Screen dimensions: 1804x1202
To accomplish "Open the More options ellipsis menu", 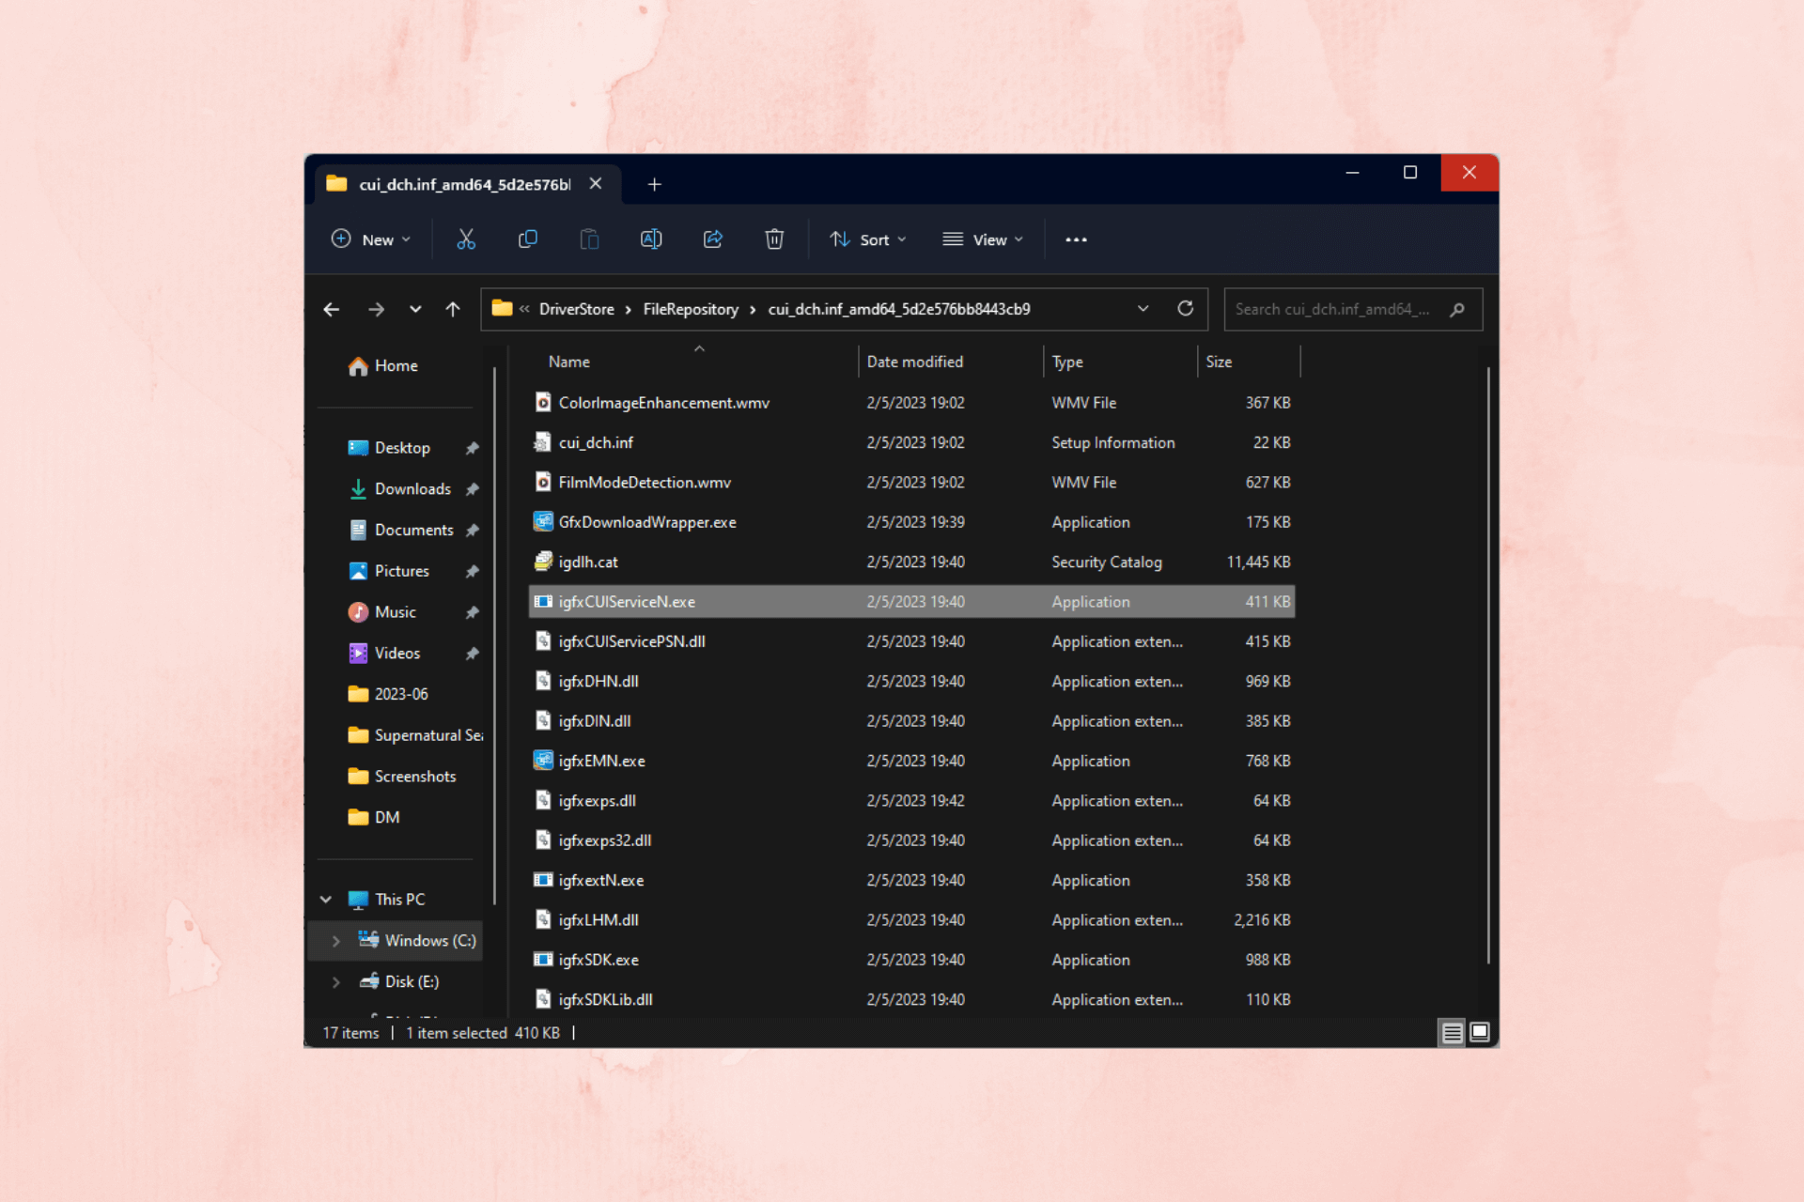I will coord(1077,239).
